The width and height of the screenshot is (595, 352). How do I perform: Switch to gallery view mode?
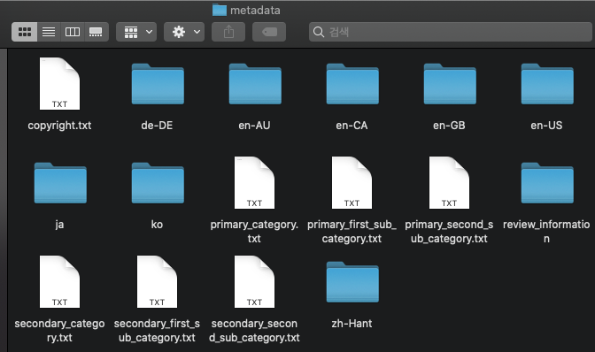96,32
